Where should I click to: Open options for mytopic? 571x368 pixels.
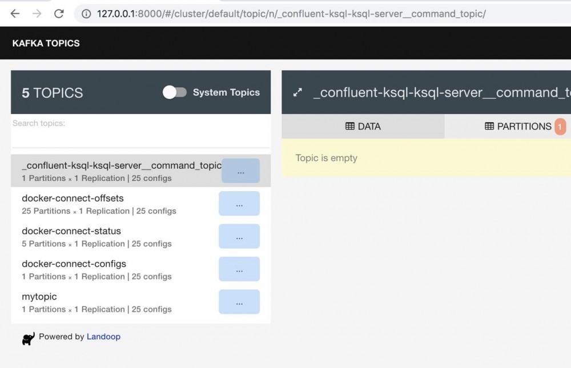[239, 302]
